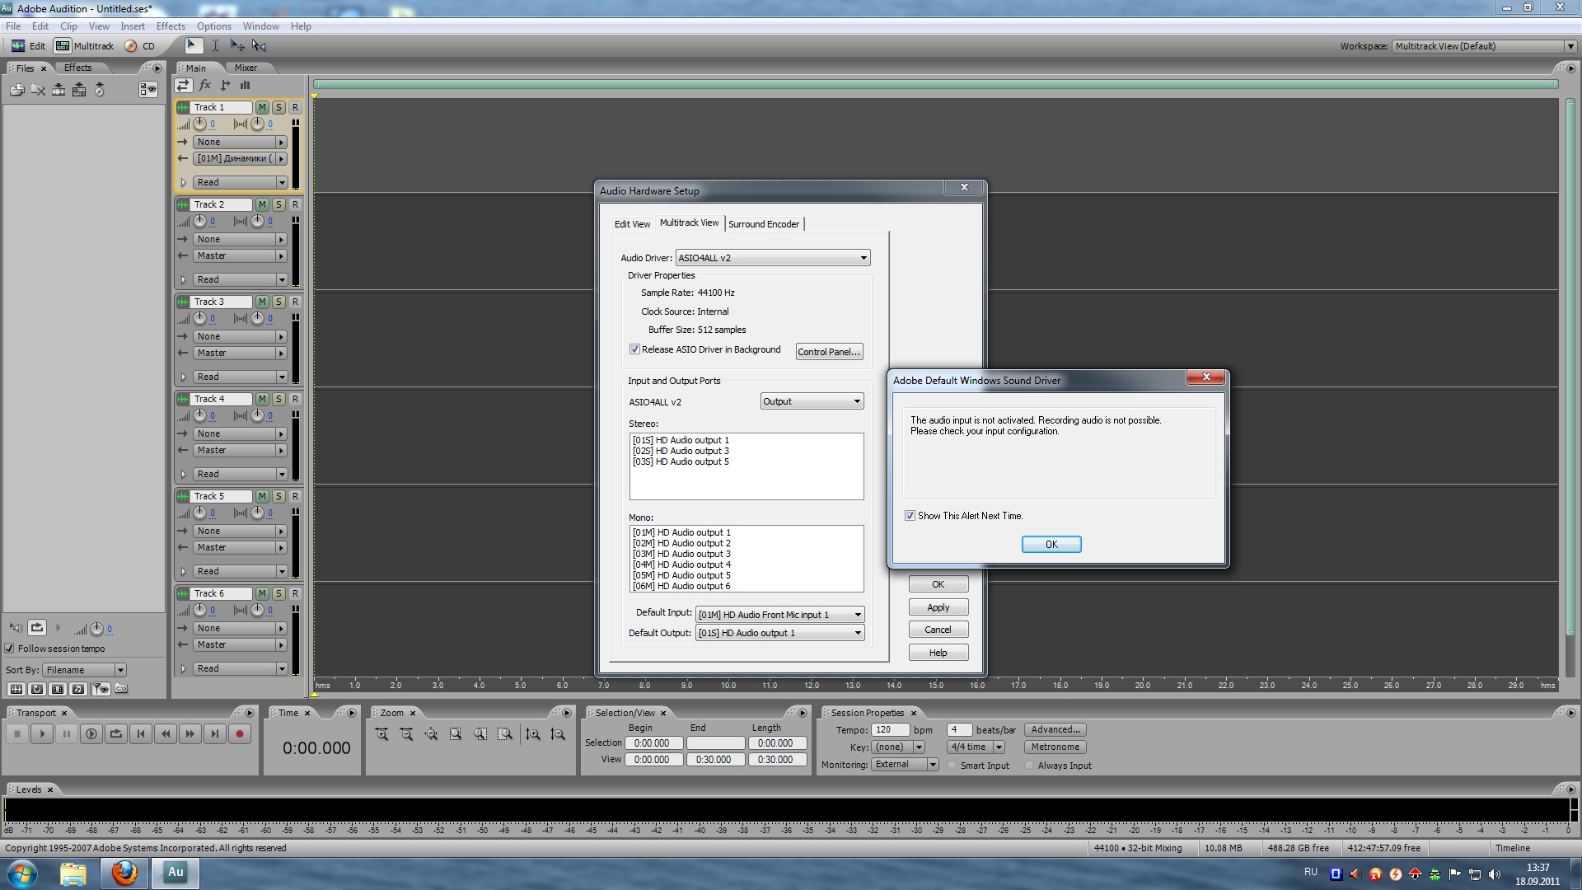Toggle Release ASIO Driver in Background
The width and height of the screenshot is (1582, 890).
point(634,349)
